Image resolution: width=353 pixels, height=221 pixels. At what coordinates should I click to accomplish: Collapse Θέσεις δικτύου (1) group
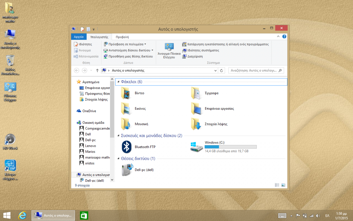tap(118, 159)
